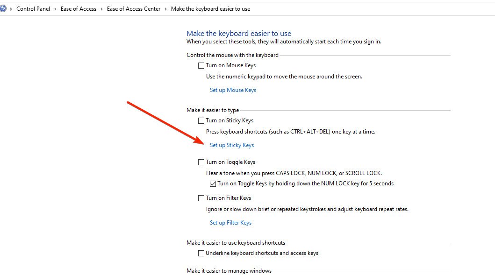Open the dropdown chevron after Control Panel

pos(55,9)
